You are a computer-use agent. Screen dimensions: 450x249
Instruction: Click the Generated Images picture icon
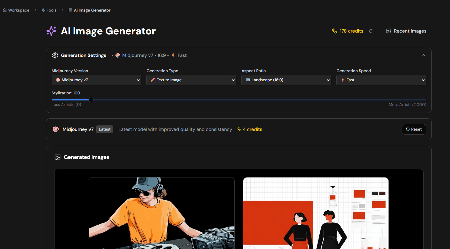(58, 157)
